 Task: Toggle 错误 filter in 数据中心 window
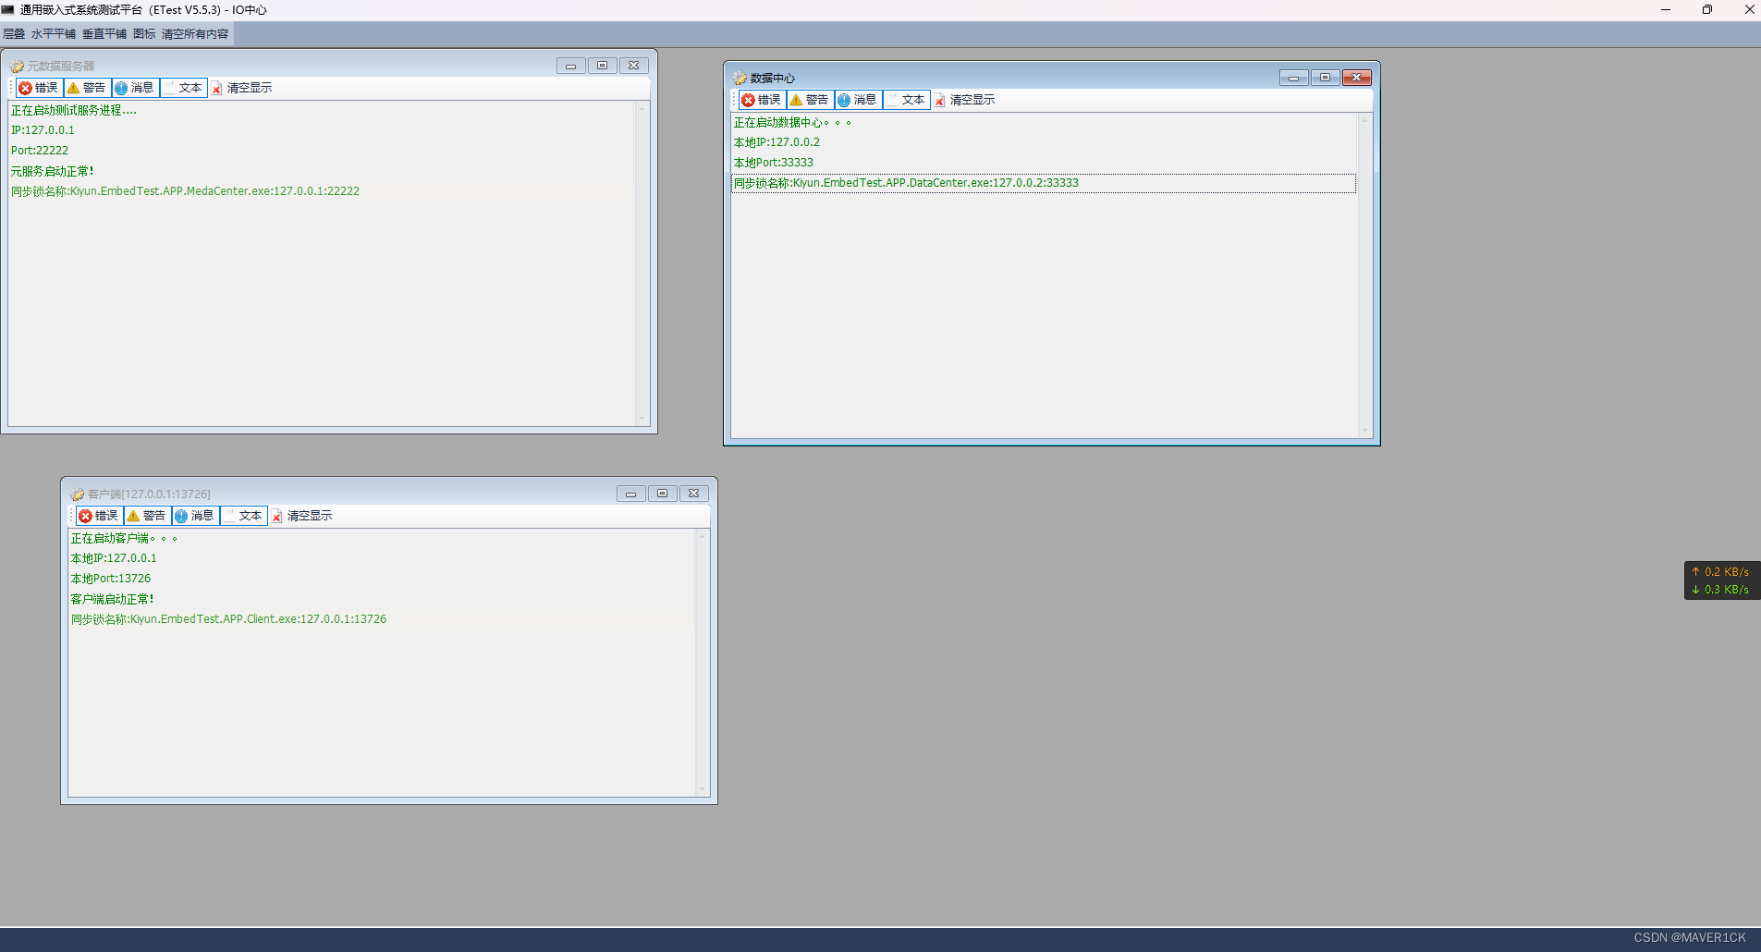tap(762, 100)
